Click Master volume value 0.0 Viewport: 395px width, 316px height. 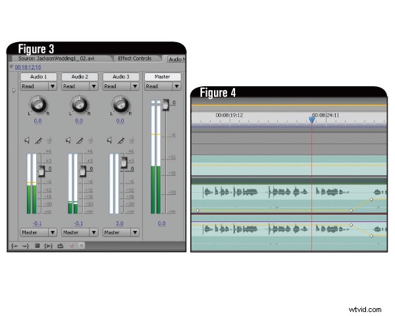(161, 223)
